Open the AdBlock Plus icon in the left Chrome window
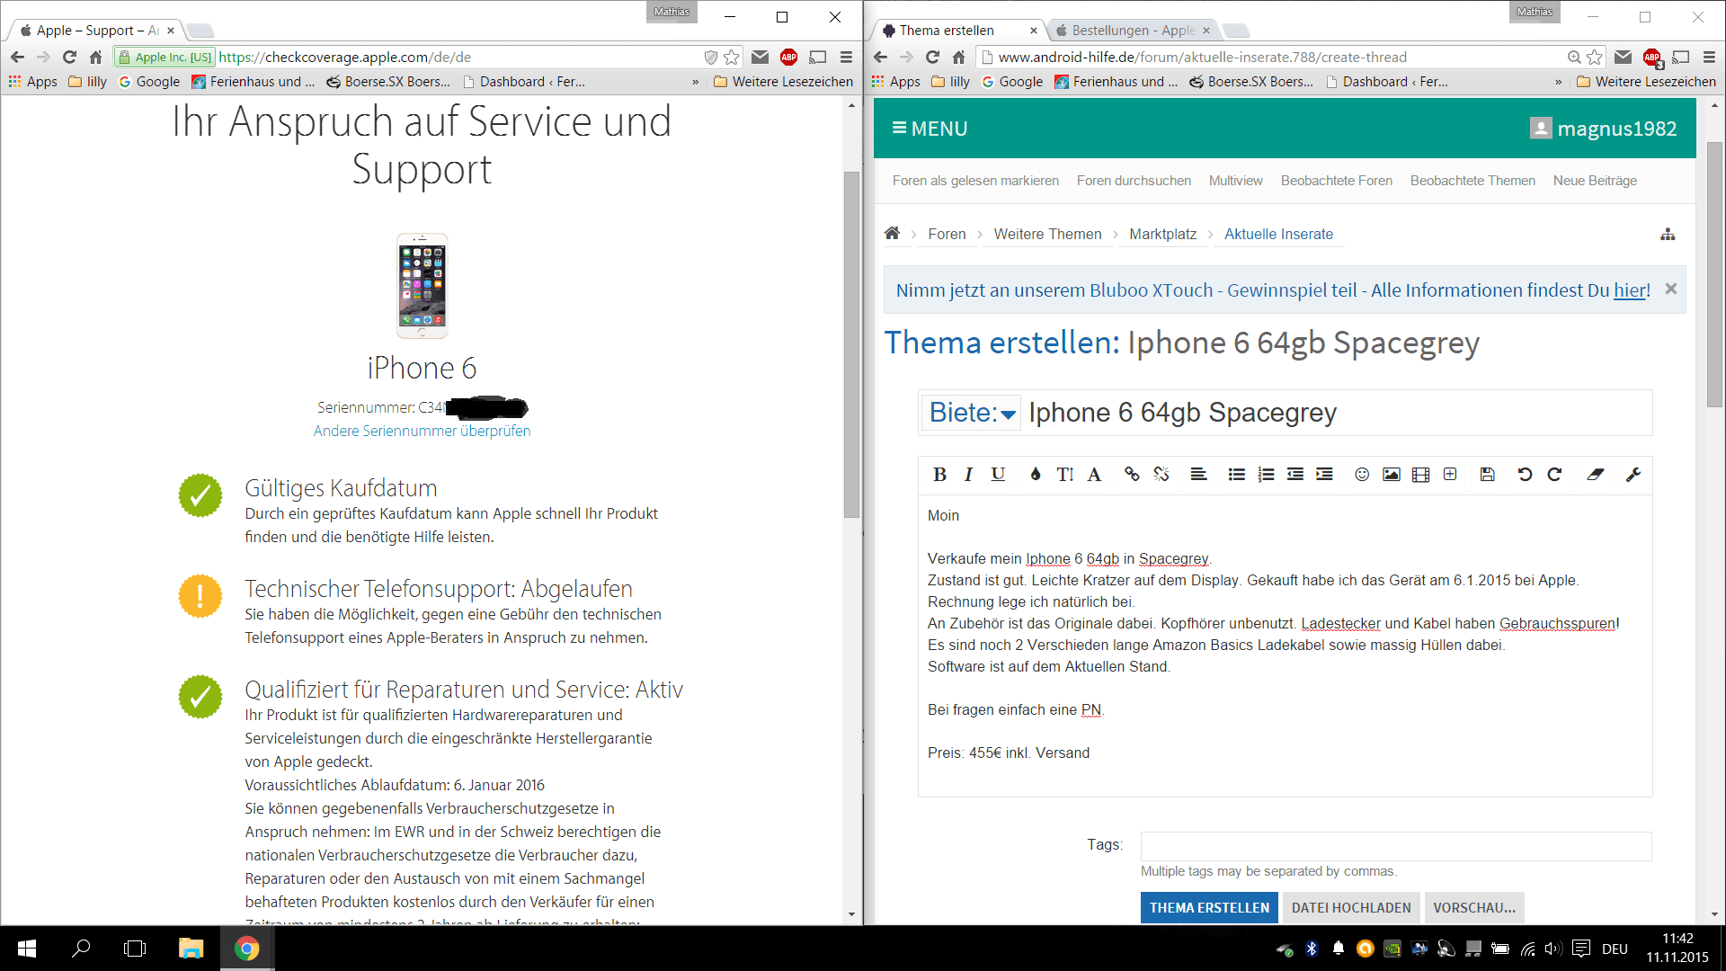The image size is (1726, 971). [x=789, y=57]
